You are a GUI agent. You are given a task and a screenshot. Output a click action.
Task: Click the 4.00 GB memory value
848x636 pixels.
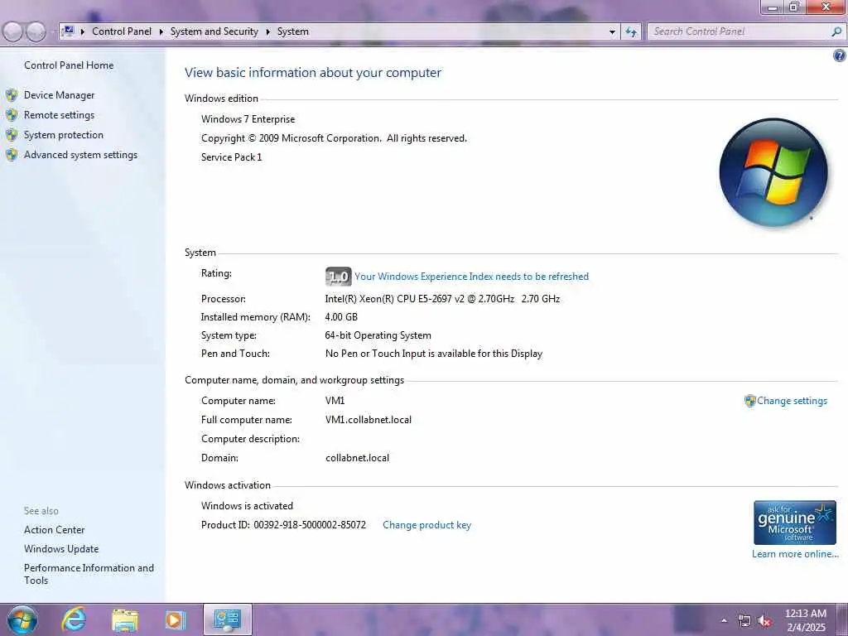point(341,317)
